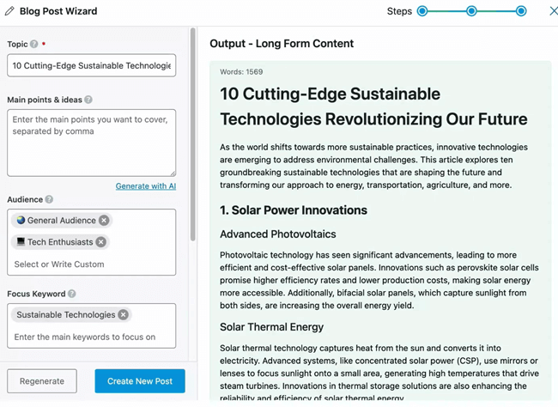558x407 pixels.
Task: Remove the Sustainable Technologies keyword tag
Action: (124, 315)
